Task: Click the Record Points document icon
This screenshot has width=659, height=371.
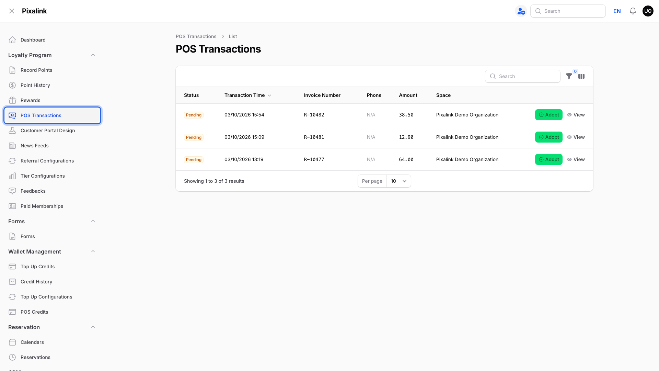Action: point(12,70)
